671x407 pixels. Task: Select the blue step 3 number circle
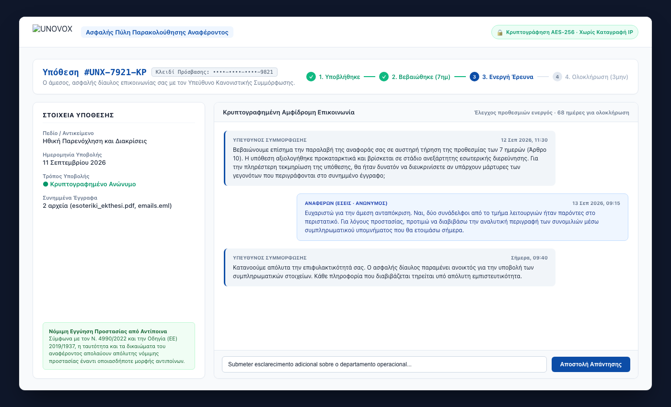click(474, 77)
